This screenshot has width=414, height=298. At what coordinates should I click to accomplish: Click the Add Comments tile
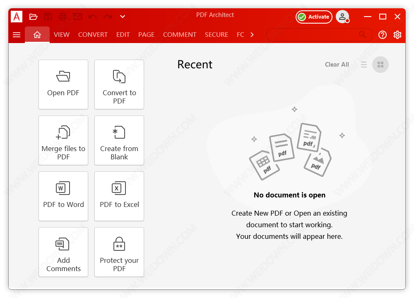pos(63,252)
